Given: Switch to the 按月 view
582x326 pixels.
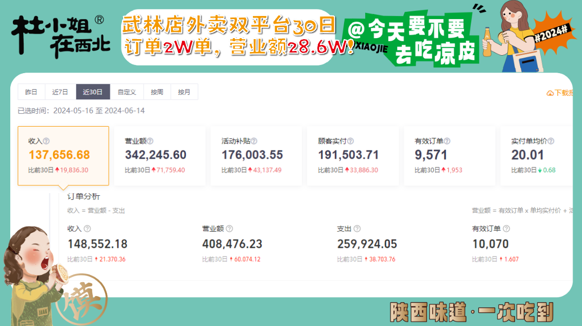Looking at the screenshot, I should tap(184, 92).
